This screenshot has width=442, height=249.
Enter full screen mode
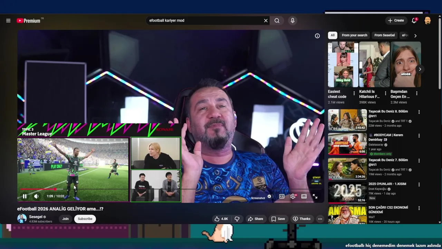(x=315, y=196)
